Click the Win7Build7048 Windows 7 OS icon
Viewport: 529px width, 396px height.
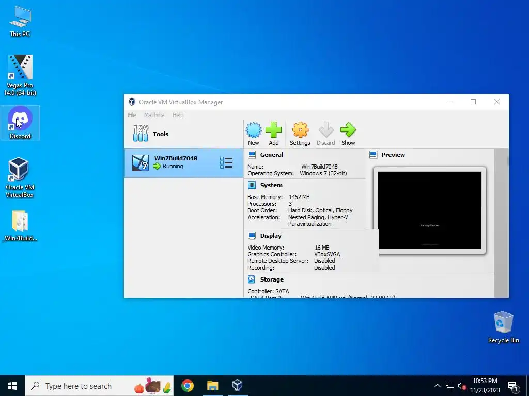[x=141, y=163]
